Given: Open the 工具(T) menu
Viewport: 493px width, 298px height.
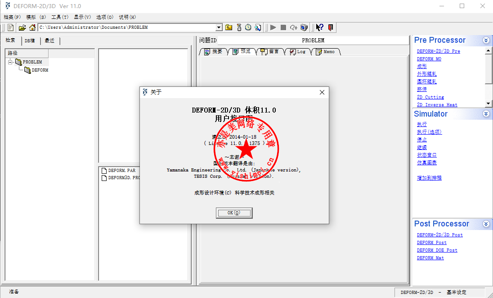Looking at the screenshot, I should (x=60, y=17).
